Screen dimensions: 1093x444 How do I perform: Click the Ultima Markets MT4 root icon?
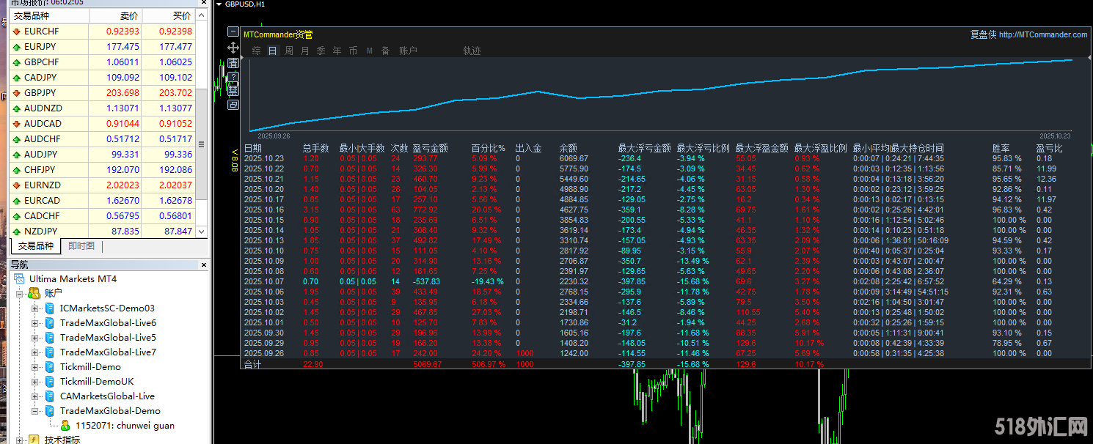19,279
